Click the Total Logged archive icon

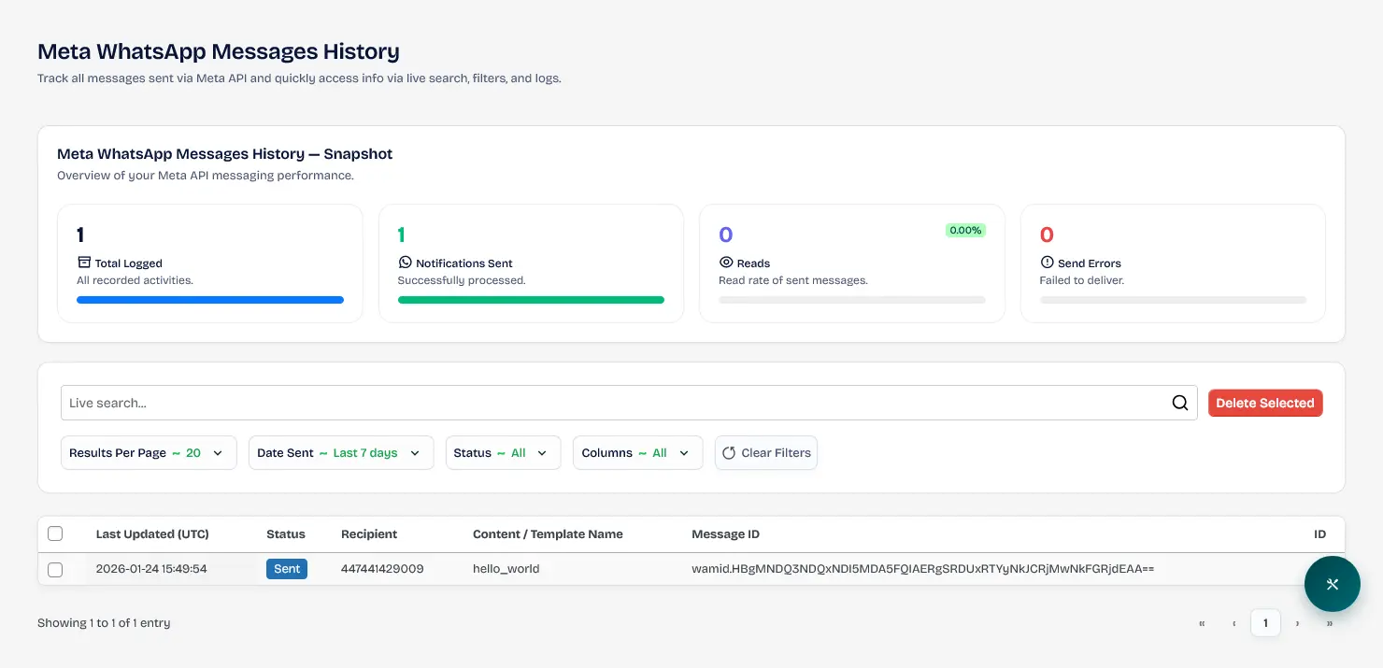84,263
